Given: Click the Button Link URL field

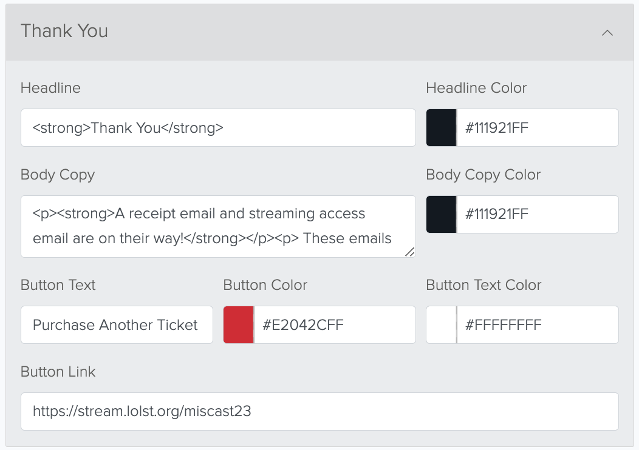Looking at the screenshot, I should pyautogui.click(x=319, y=411).
